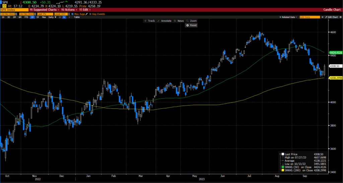
Task: Click the Track crosshair tool
Action: (149, 21)
